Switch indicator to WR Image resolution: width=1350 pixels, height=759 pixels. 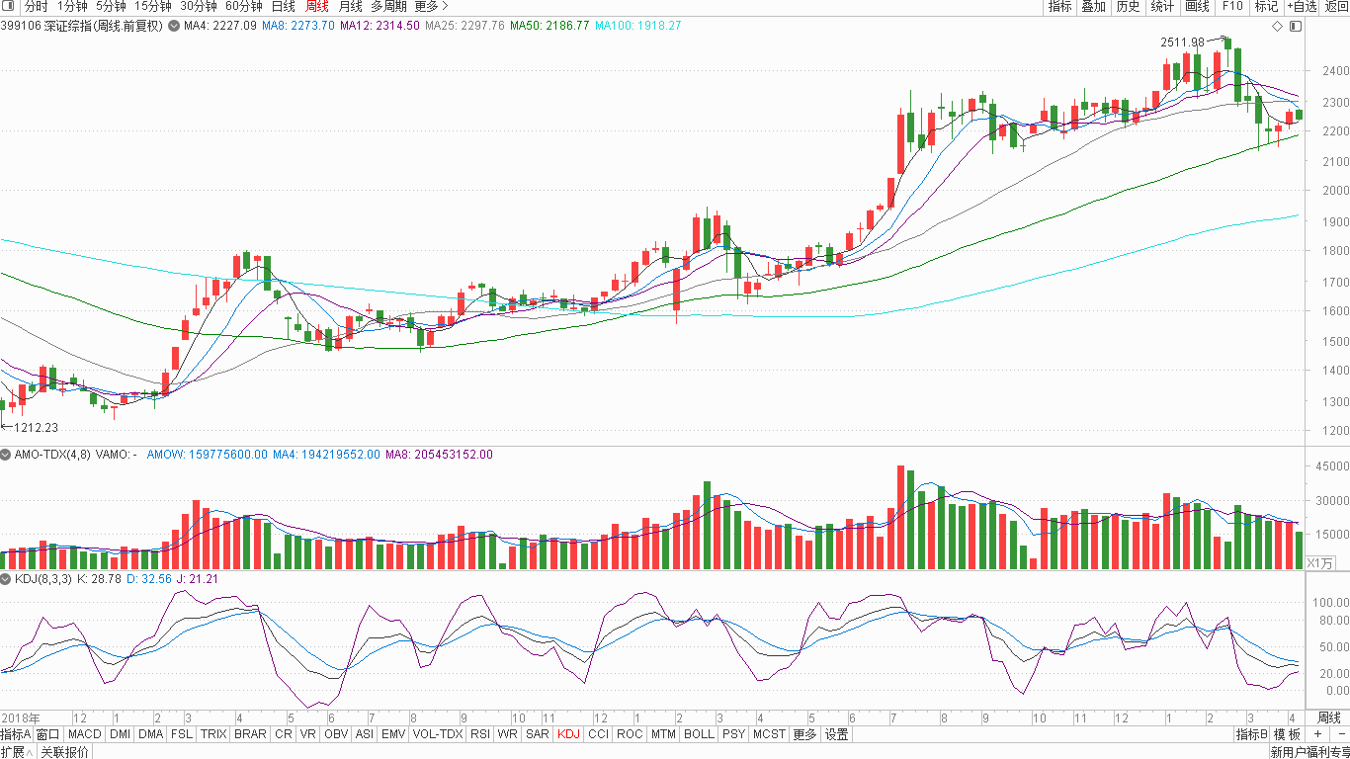508,734
